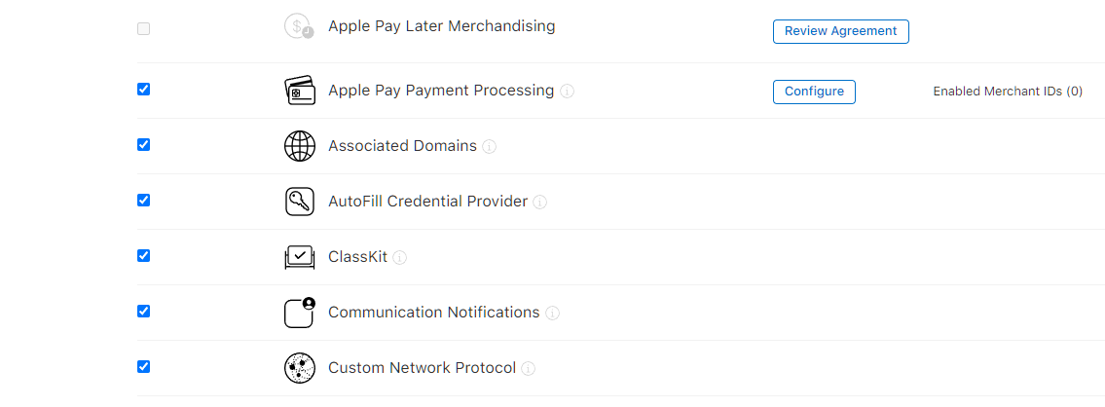This screenshot has height=407, width=1105.
Task: Click the Apple Pay Later Merchandising icon
Action: pyautogui.click(x=299, y=27)
